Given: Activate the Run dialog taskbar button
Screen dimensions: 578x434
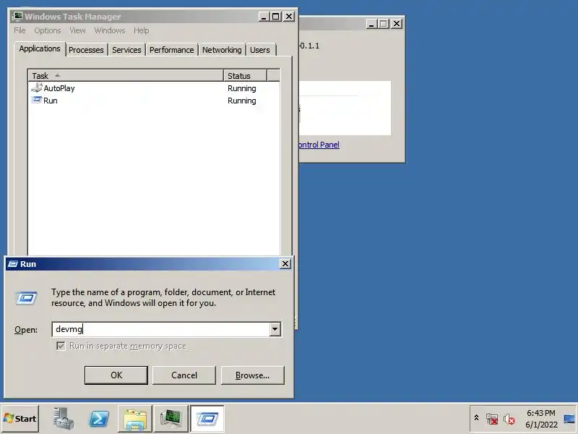Looking at the screenshot, I should tap(207, 419).
